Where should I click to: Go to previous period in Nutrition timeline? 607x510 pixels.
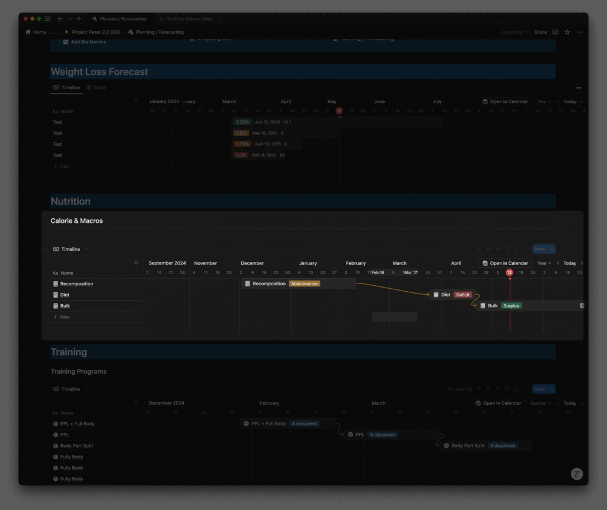[x=558, y=263]
